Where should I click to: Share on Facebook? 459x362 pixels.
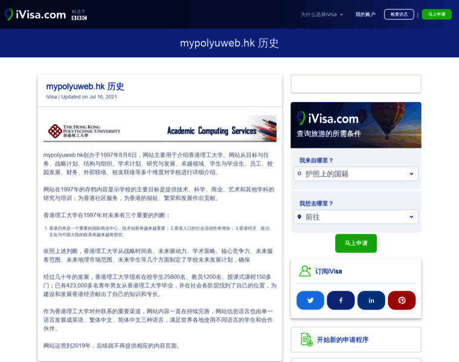point(341,300)
